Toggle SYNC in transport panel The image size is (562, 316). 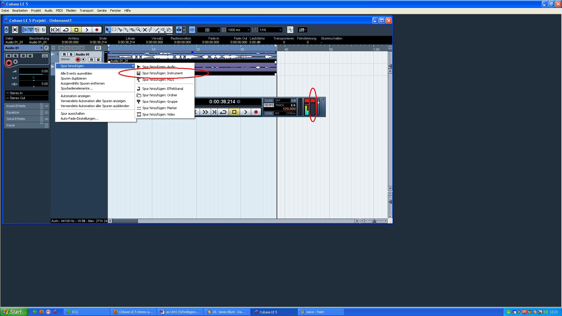269,114
